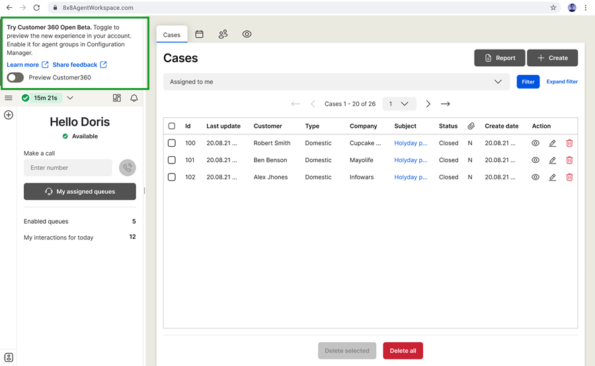The width and height of the screenshot is (595, 366).
Task: Open the hamburger menu icon
Action: pyautogui.click(x=9, y=98)
